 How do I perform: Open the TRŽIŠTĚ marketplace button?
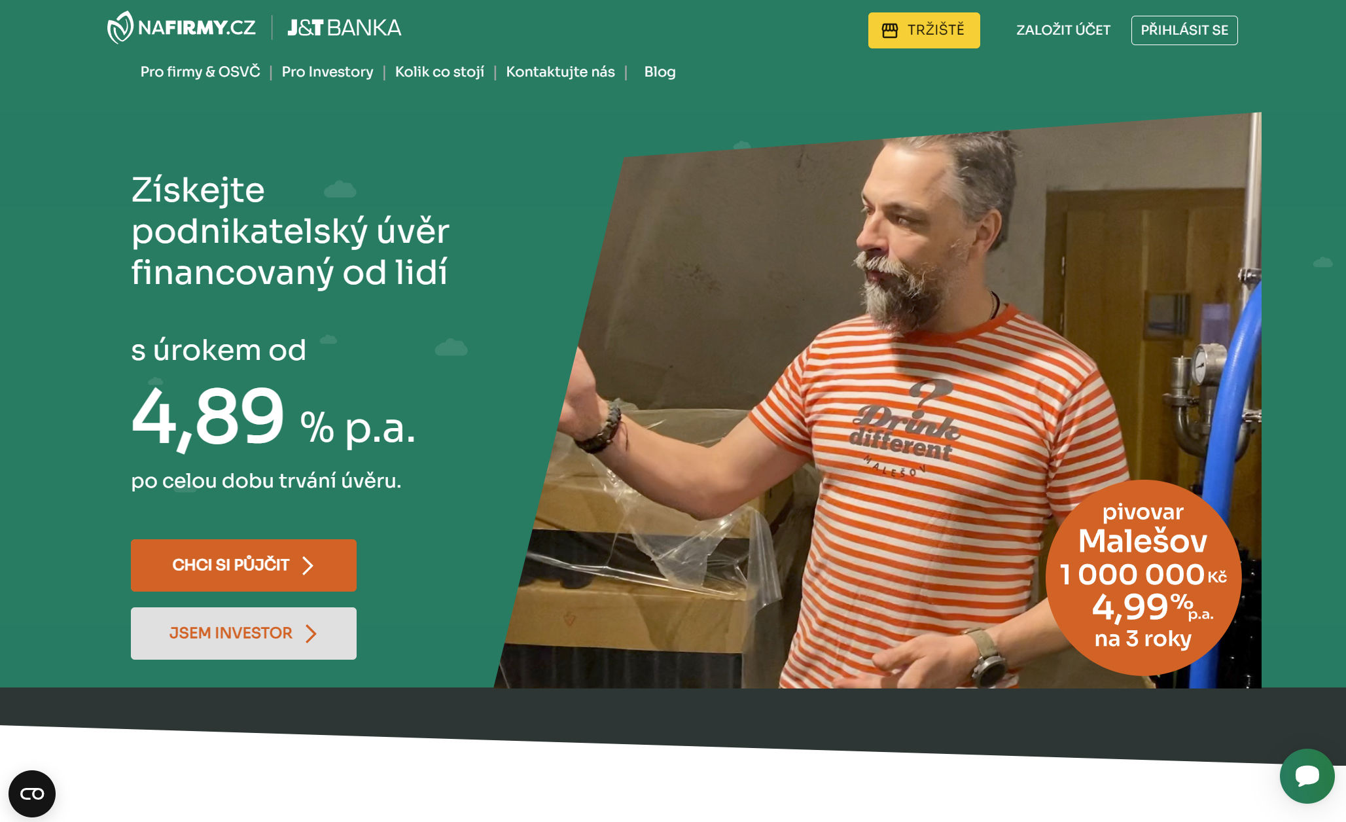click(924, 30)
